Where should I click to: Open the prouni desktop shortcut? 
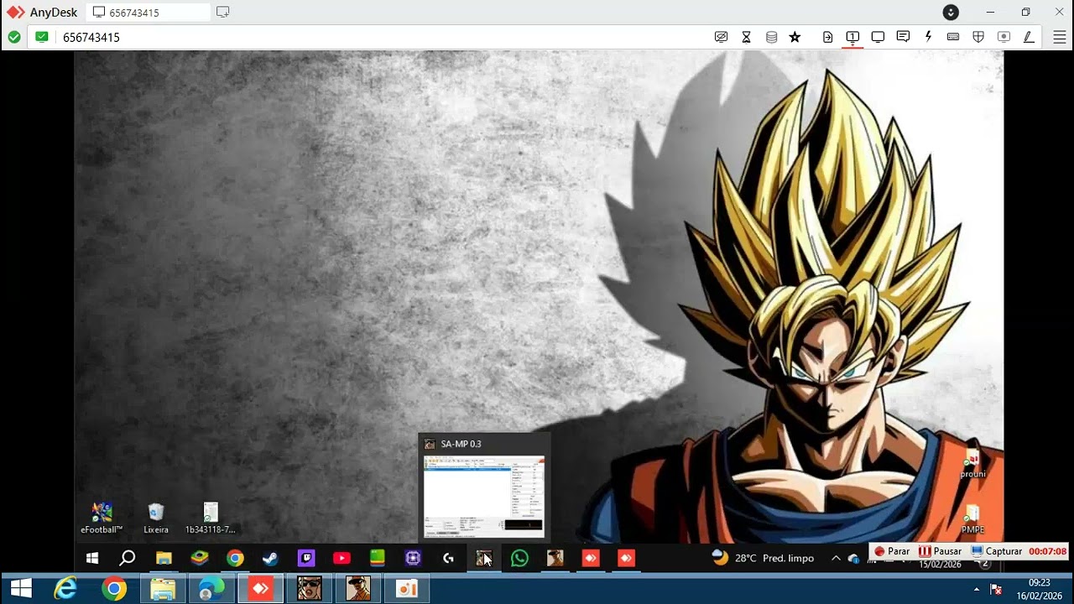pyautogui.click(x=972, y=463)
